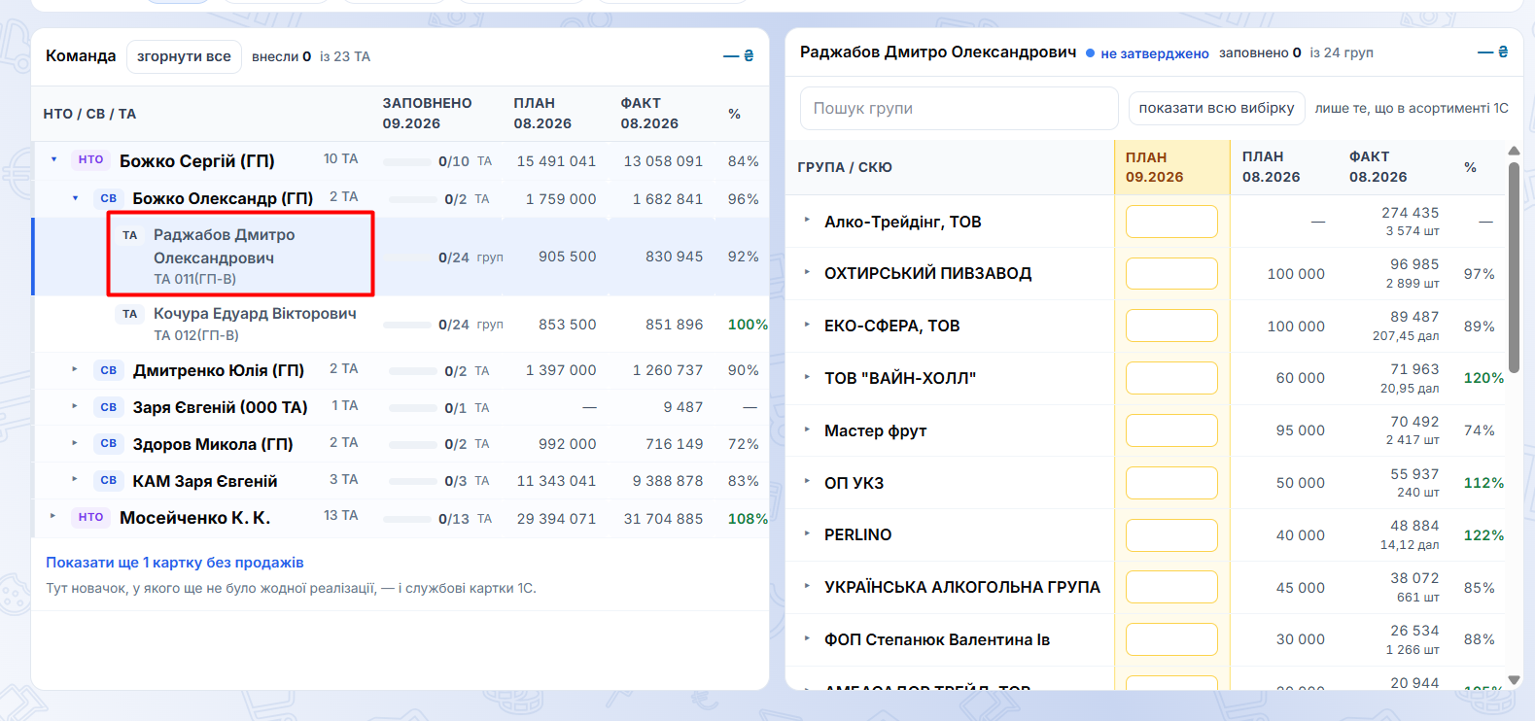Image resolution: width=1535 pixels, height=721 pixels.
Task: Click the згорнути все button
Action: (184, 56)
